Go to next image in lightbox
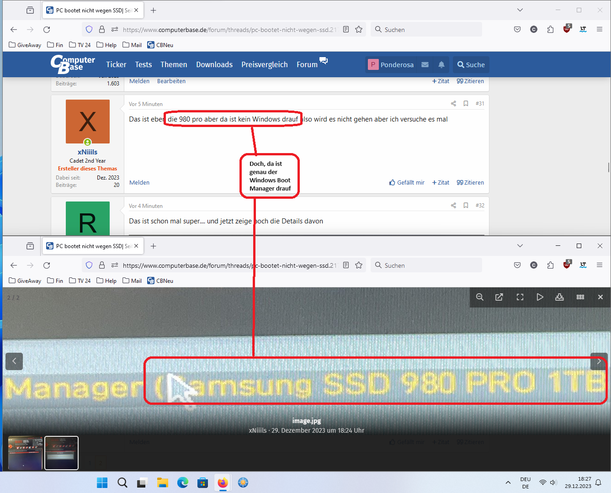Viewport: 611px width, 493px height. (599, 361)
